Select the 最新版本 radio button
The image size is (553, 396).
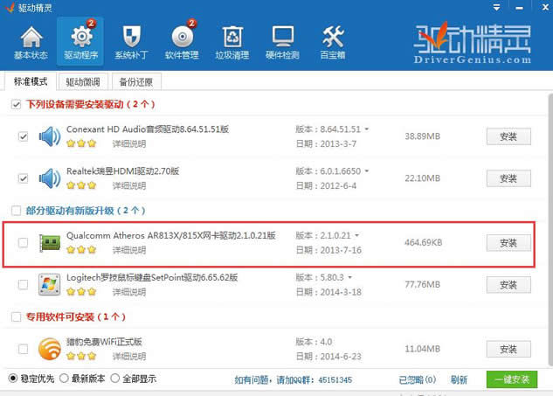pos(64,379)
